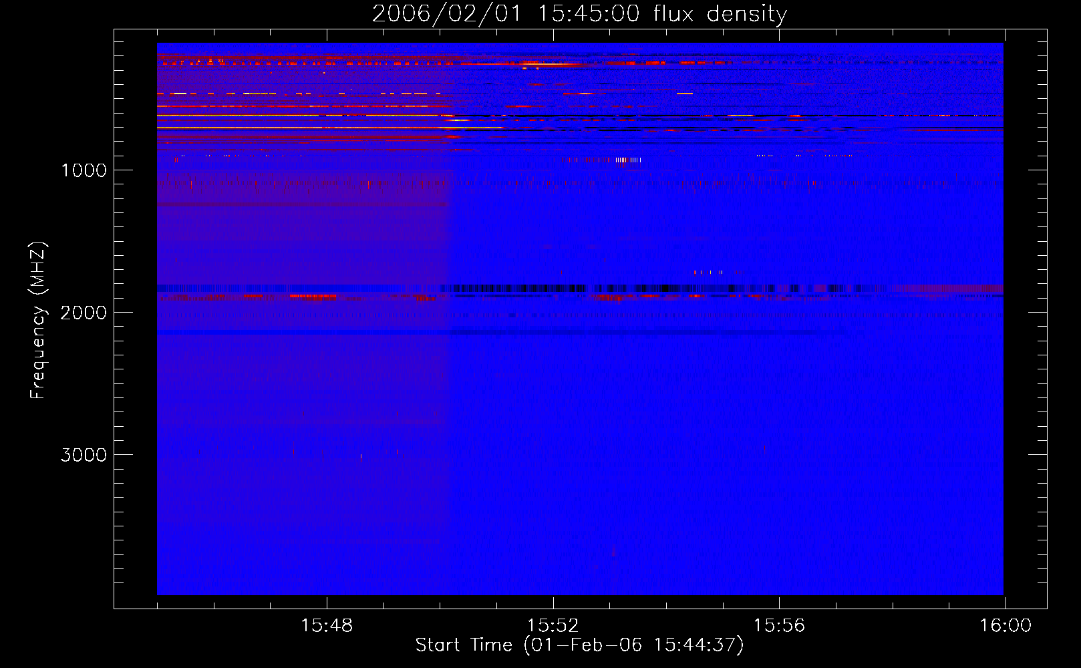Click the plot title '2006/02/01 15:45:00 flux density'
This screenshot has width=1081, height=668.
pos(579,14)
